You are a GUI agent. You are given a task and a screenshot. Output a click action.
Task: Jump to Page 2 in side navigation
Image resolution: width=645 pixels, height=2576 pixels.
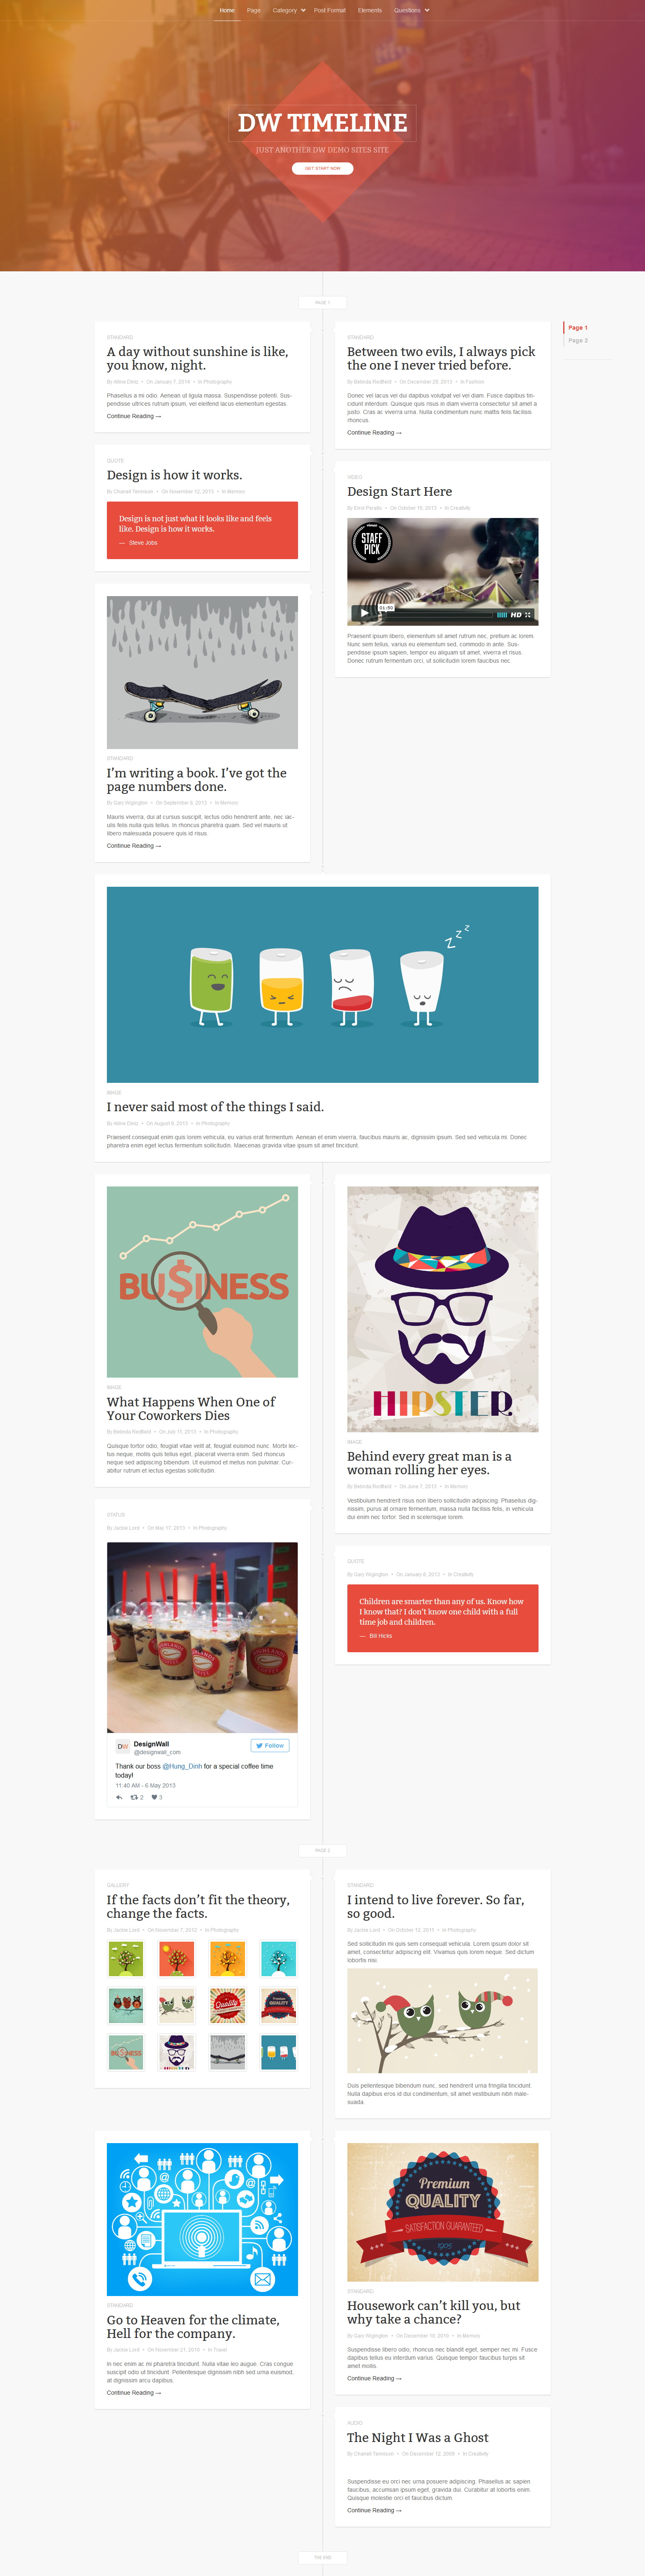coord(578,340)
